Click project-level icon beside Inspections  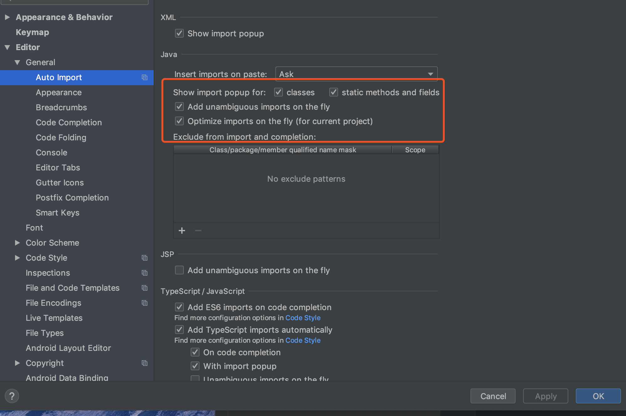click(x=145, y=273)
